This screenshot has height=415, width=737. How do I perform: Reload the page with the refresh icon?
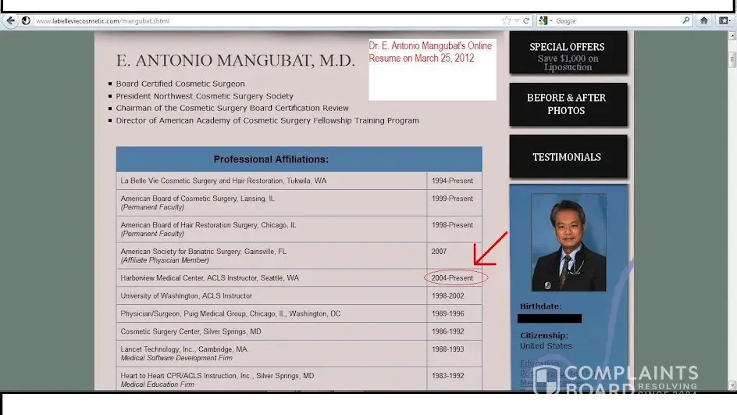pos(526,21)
